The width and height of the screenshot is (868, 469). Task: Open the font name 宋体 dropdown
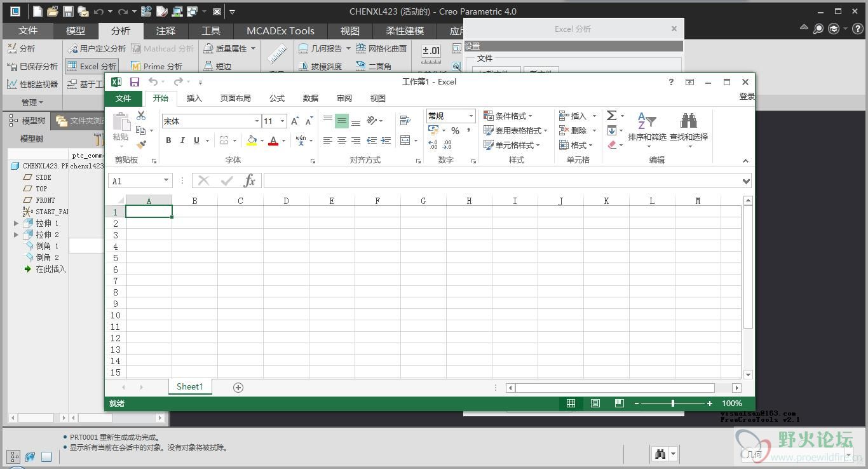[x=257, y=121]
